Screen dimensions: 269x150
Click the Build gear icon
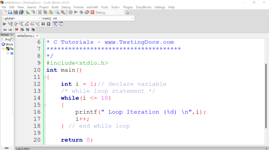click(70, 12)
